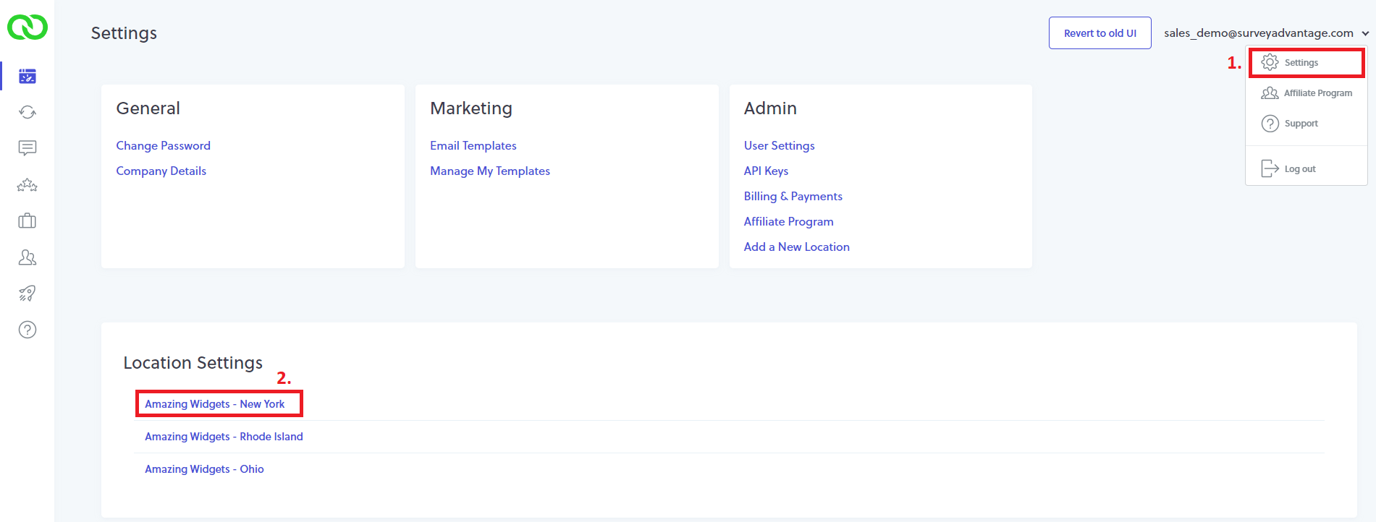Screen dimensions: 1376x522
Task: Click the API Keys link
Action: (x=766, y=171)
